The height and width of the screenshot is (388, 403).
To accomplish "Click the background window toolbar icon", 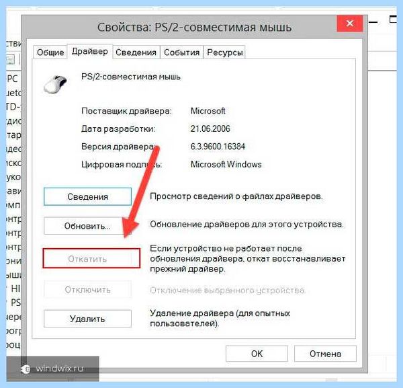I will [x=11, y=59].
